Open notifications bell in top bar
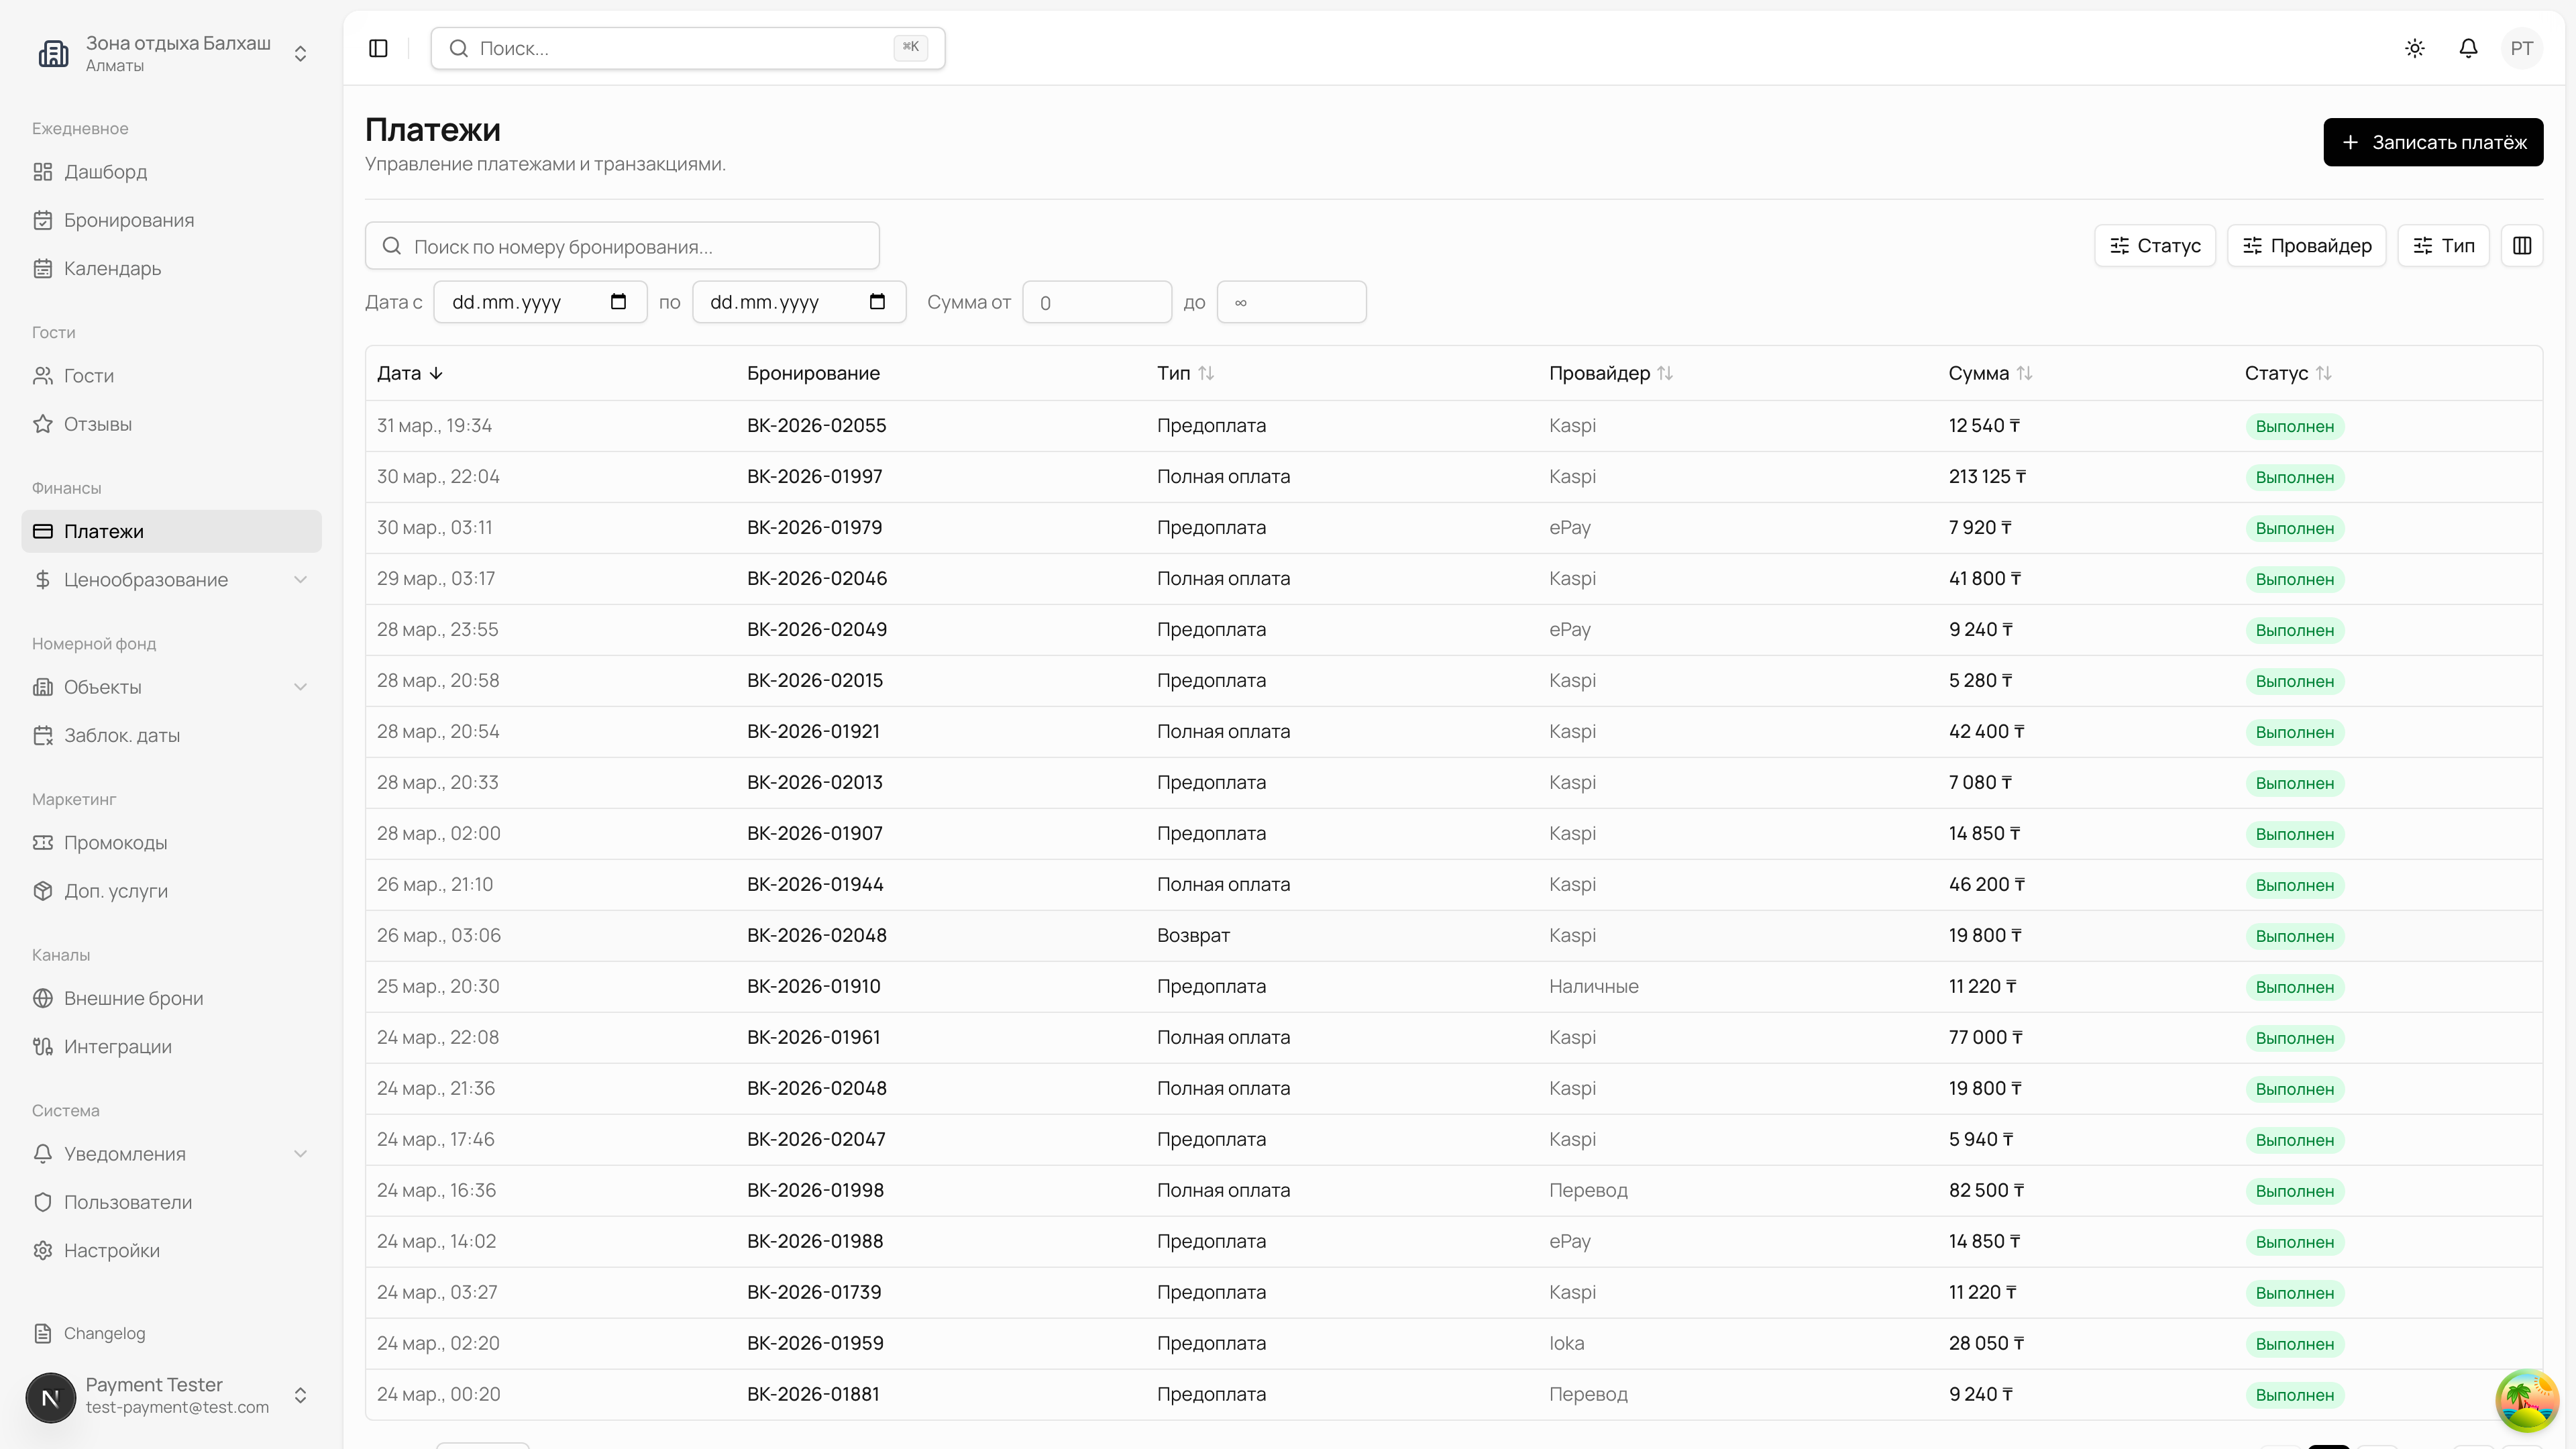 tap(2468, 48)
